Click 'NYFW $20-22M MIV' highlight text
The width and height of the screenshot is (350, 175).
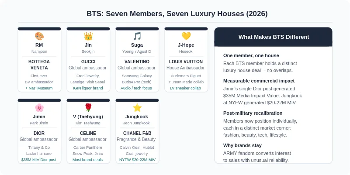click(x=137, y=160)
